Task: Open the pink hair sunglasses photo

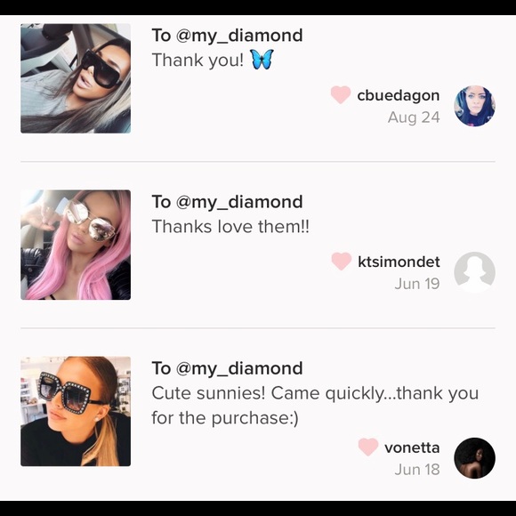Action: point(76,245)
